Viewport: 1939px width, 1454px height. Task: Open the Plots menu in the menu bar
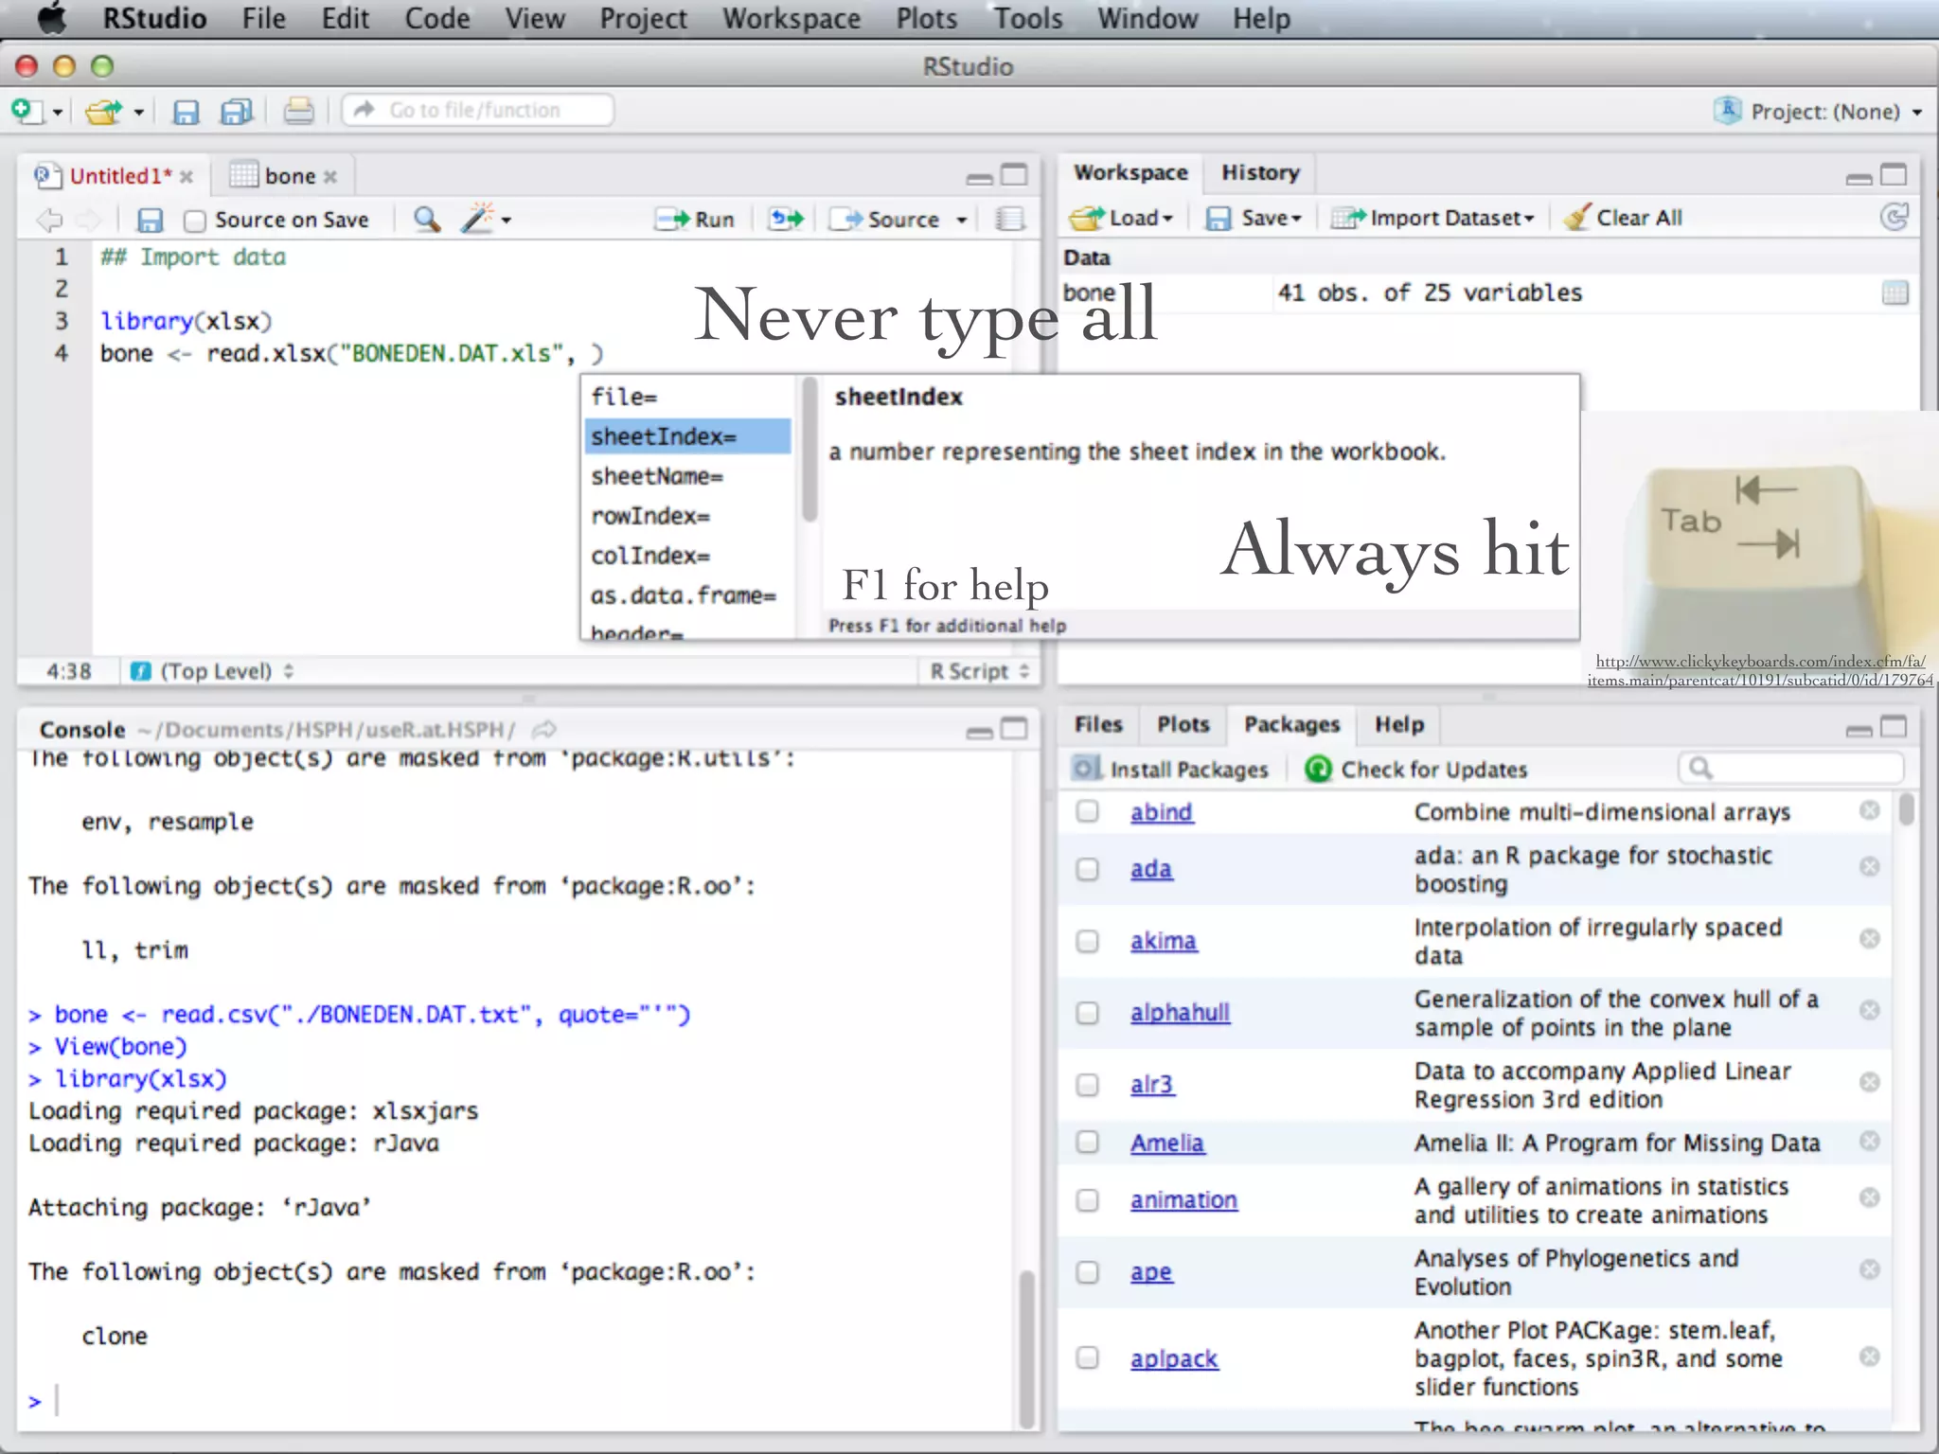(927, 18)
